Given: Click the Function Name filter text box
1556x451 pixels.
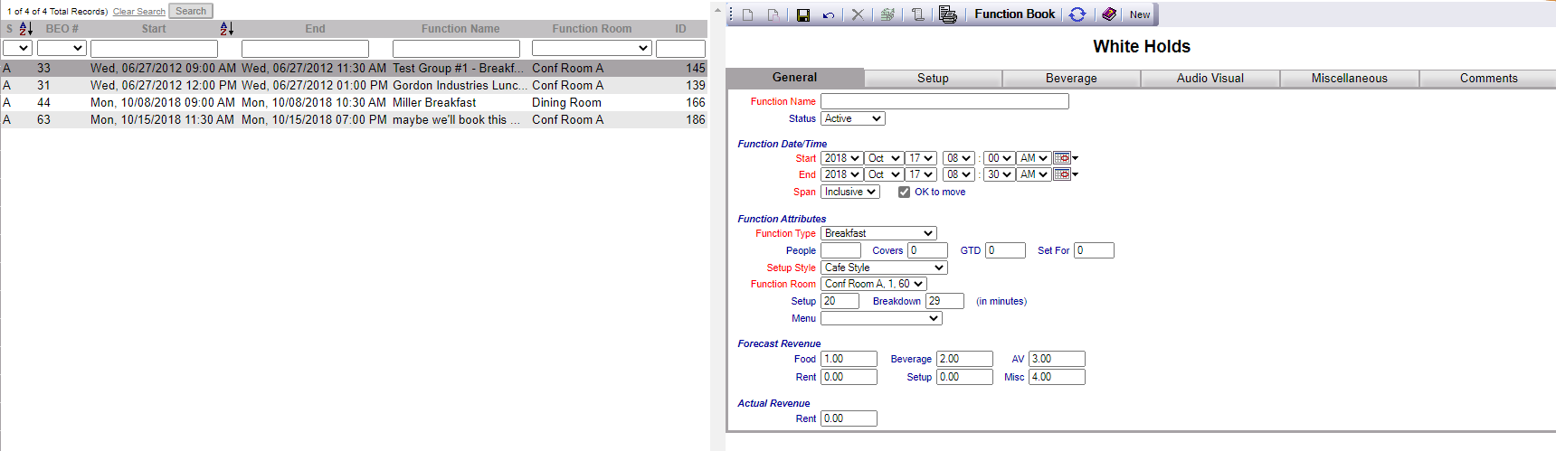Looking at the screenshot, I should 456,48.
